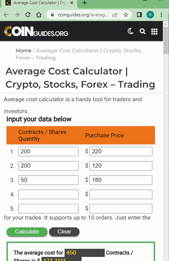This screenshot has width=169, height=261.
Task: Open the grid menu icon
Action: pyautogui.click(x=154, y=31)
